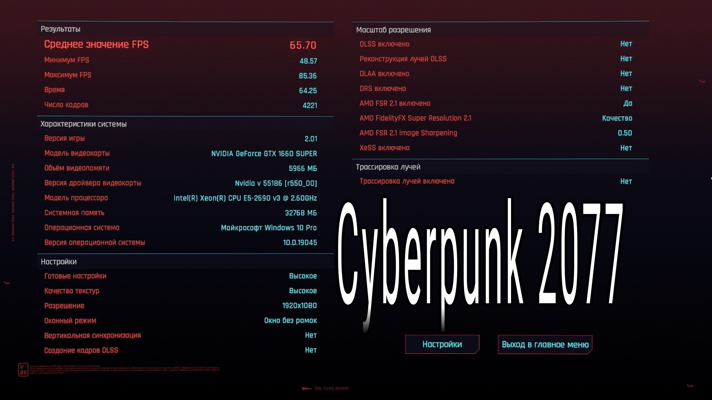Open the Настройки button at bottom
Viewport: 712px width, 400px height.
click(442, 344)
